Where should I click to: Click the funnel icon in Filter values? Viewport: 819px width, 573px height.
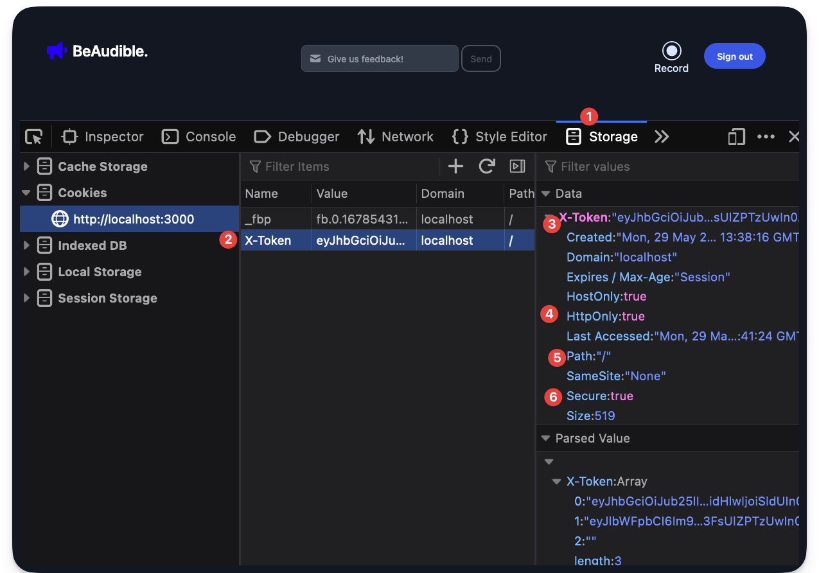(551, 166)
